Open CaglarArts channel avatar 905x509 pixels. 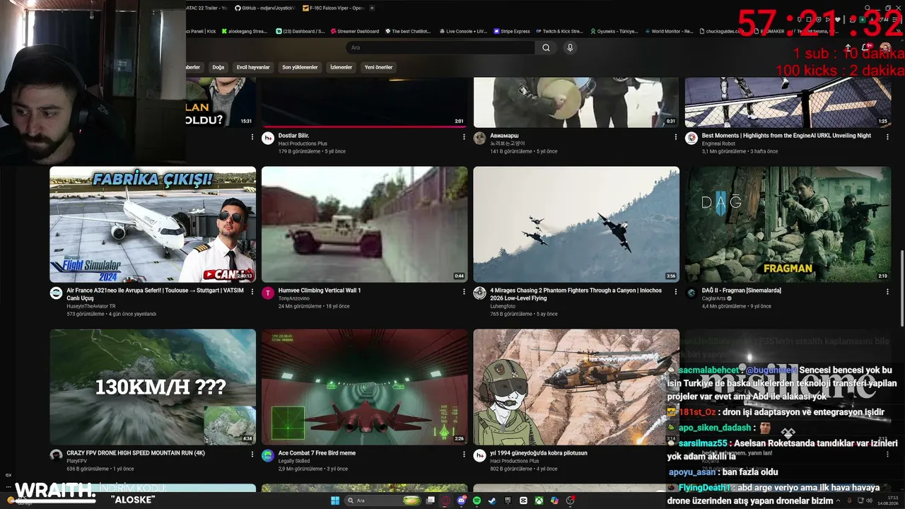691,293
